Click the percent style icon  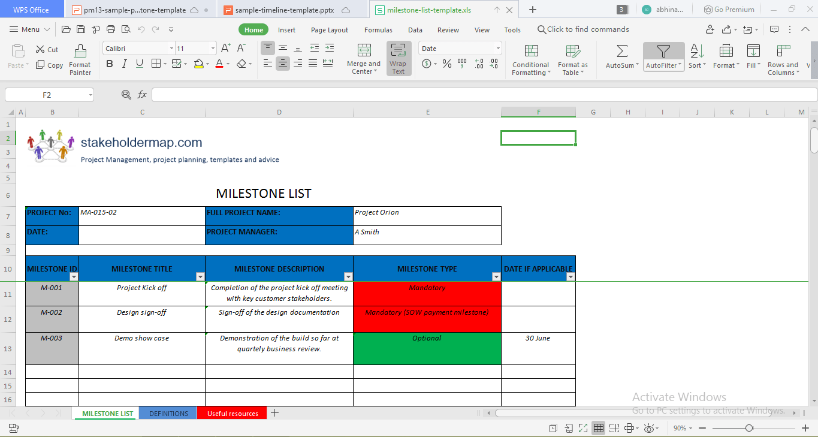(446, 64)
